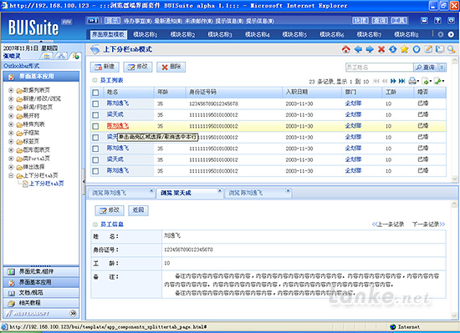Jump to last page of 员工列表
460x333 pixels.
coord(402,81)
